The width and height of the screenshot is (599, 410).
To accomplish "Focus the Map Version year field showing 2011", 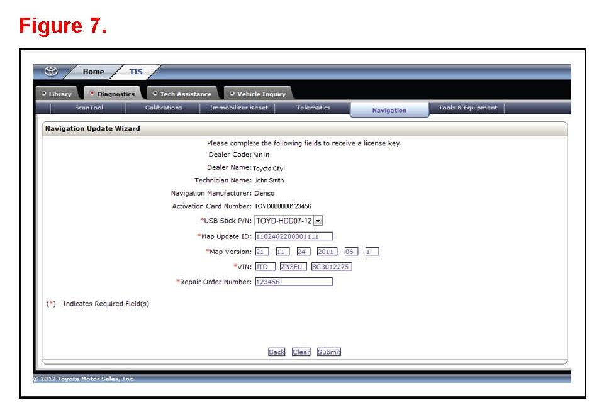I will pyautogui.click(x=326, y=252).
